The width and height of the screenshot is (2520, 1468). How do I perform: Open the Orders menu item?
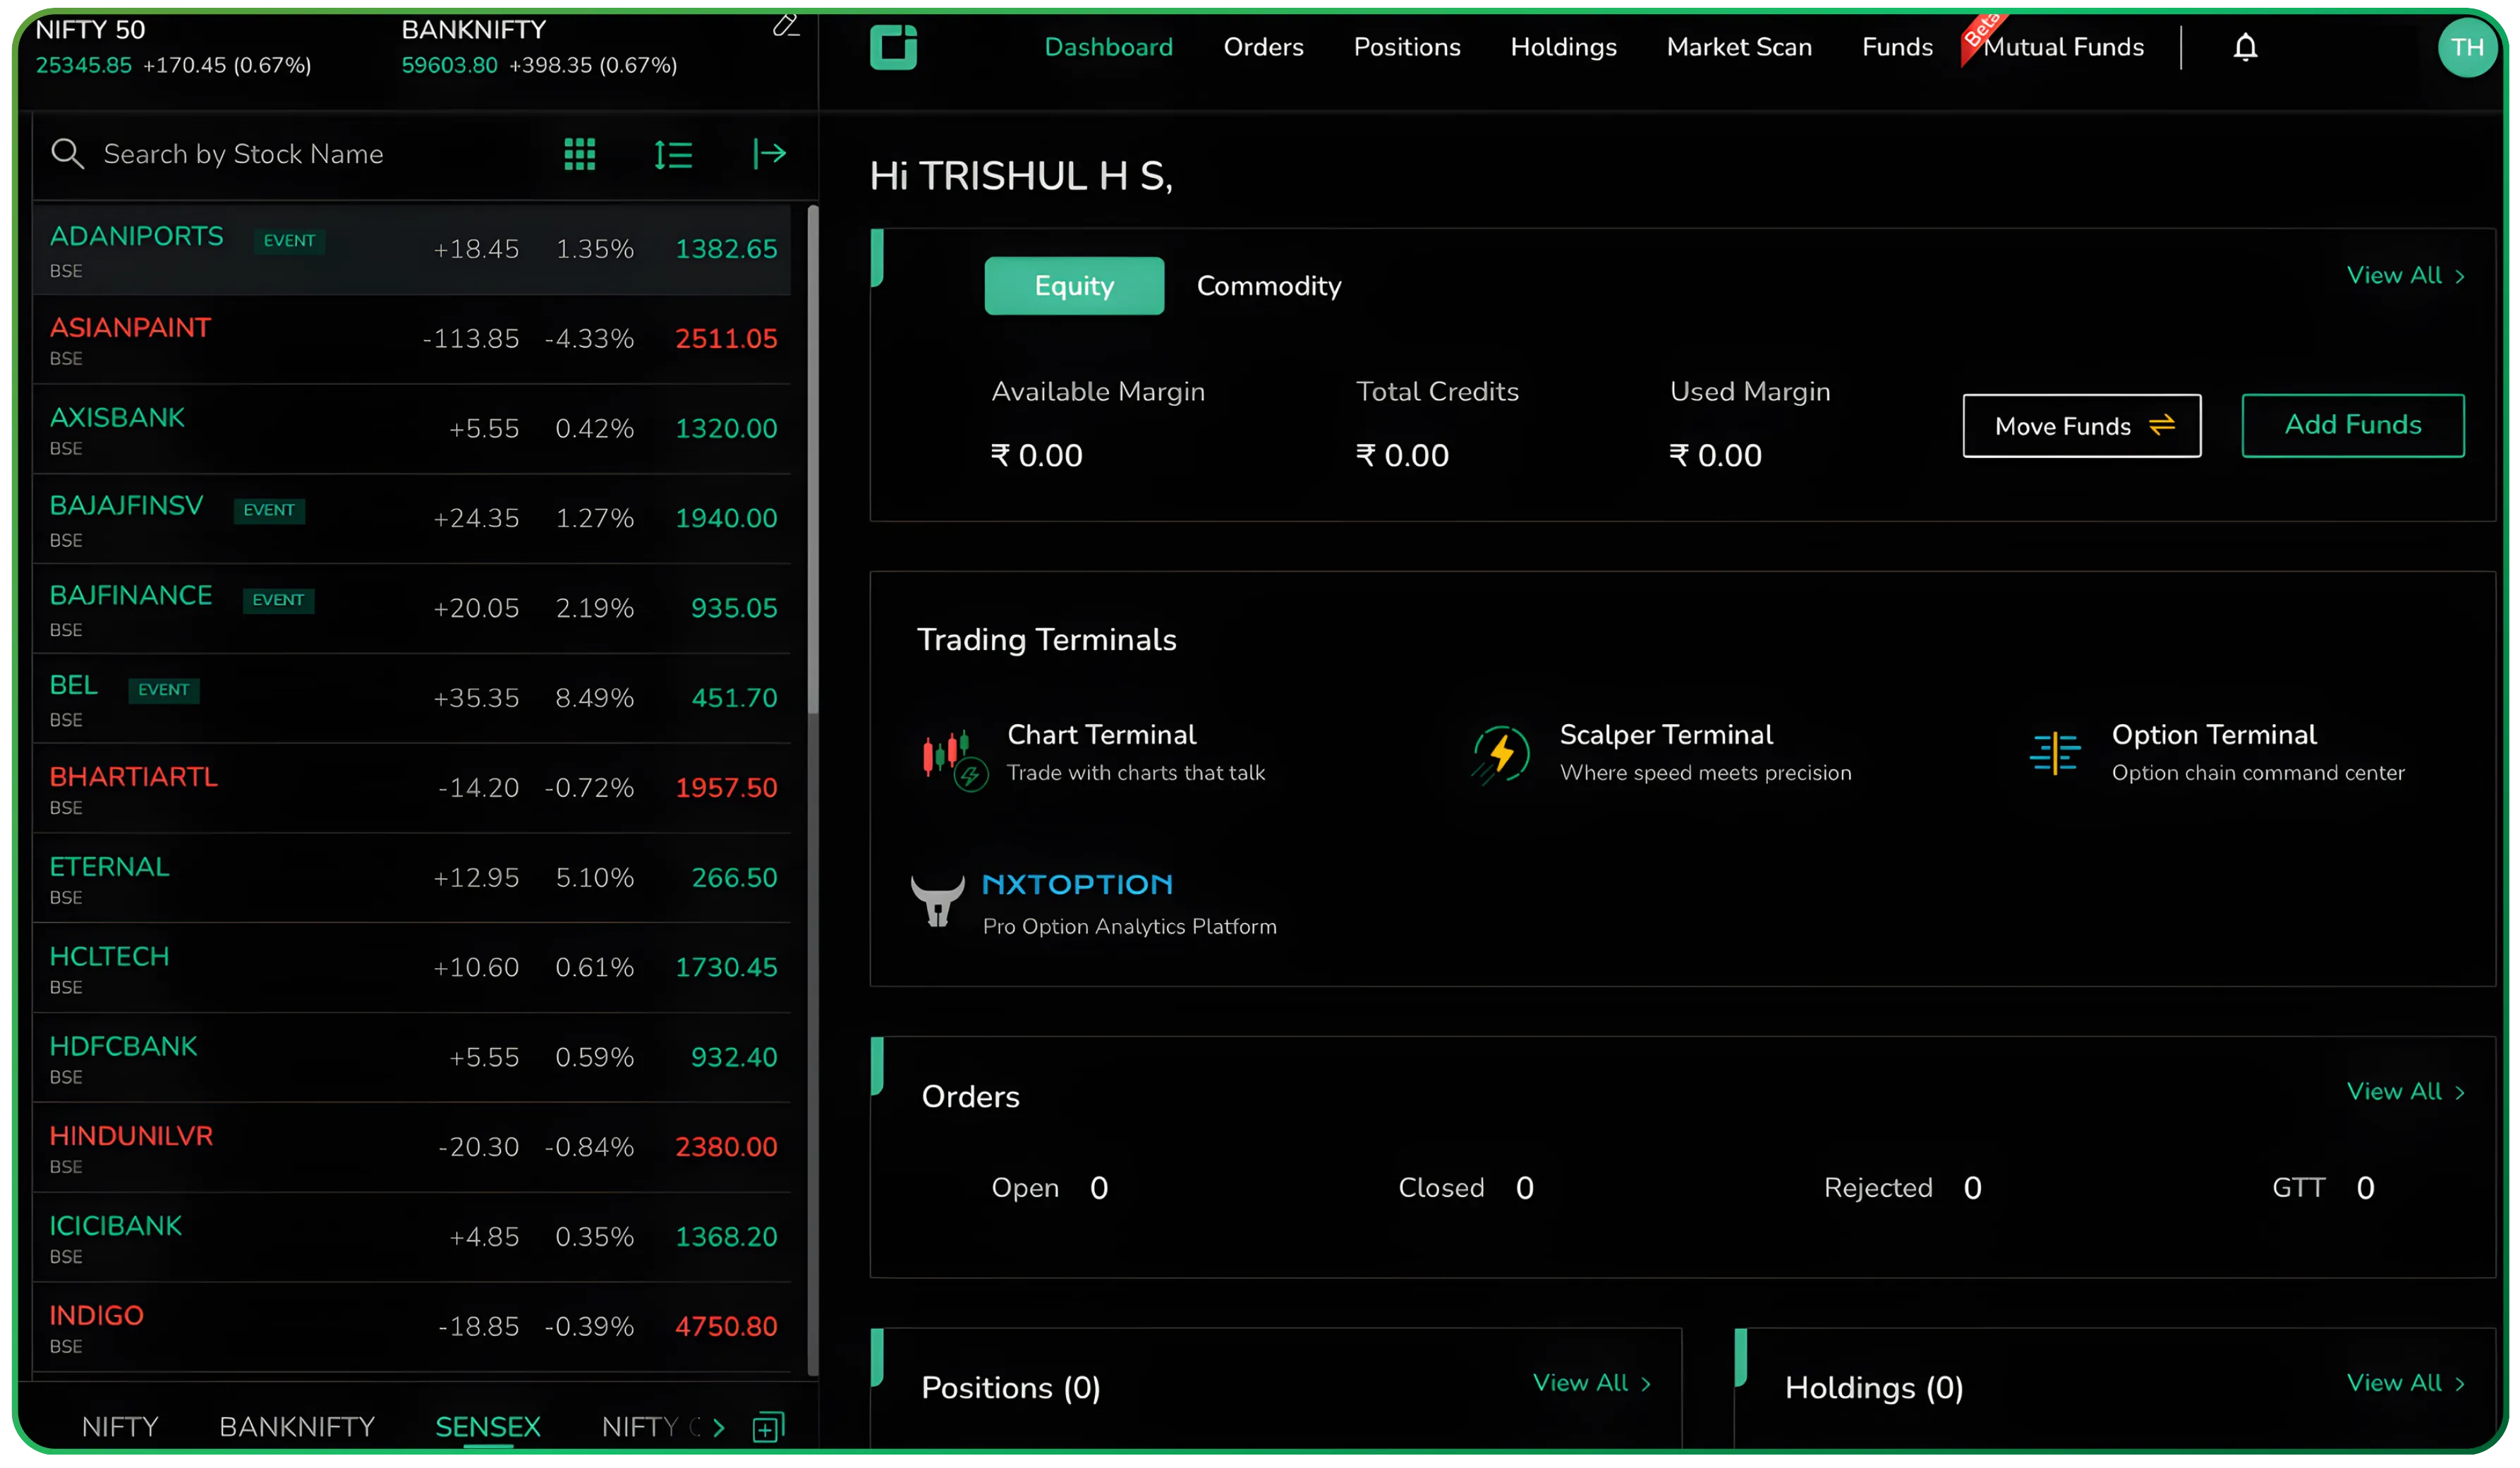[x=1263, y=47]
